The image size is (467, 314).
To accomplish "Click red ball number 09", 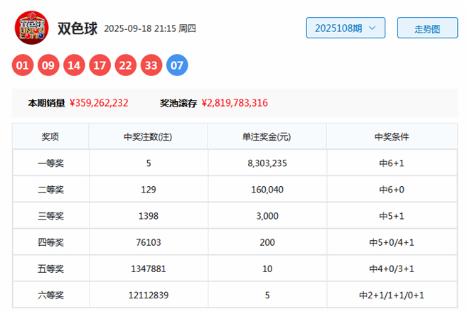I will [x=48, y=65].
